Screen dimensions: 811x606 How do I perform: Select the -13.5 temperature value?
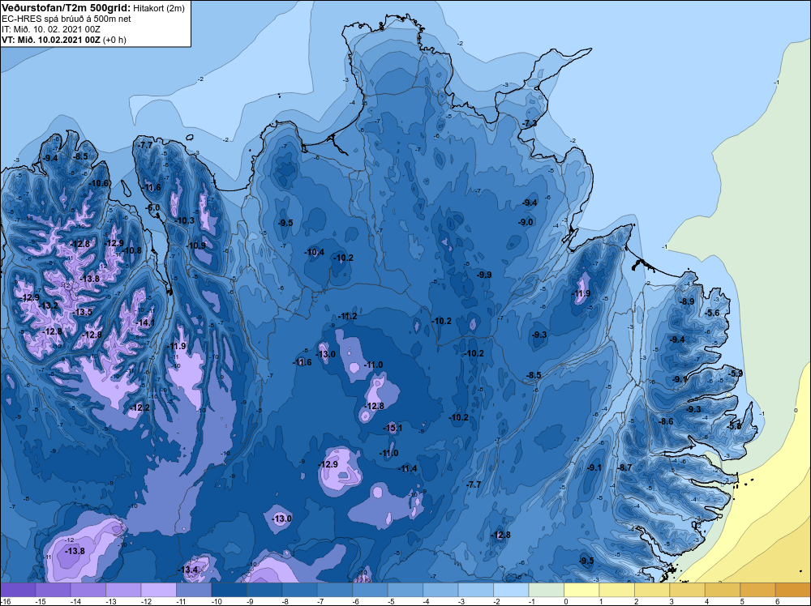coord(83,312)
